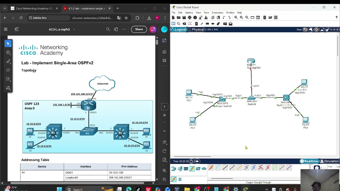This screenshot has width=340, height=191.
Task: Reset zoom in Packet Tracer toolbar
Action: (x=241, y=18)
